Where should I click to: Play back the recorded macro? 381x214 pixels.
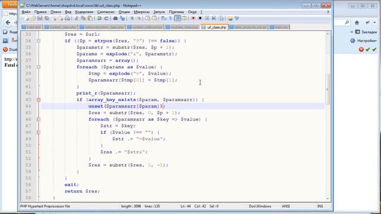click(x=207, y=18)
